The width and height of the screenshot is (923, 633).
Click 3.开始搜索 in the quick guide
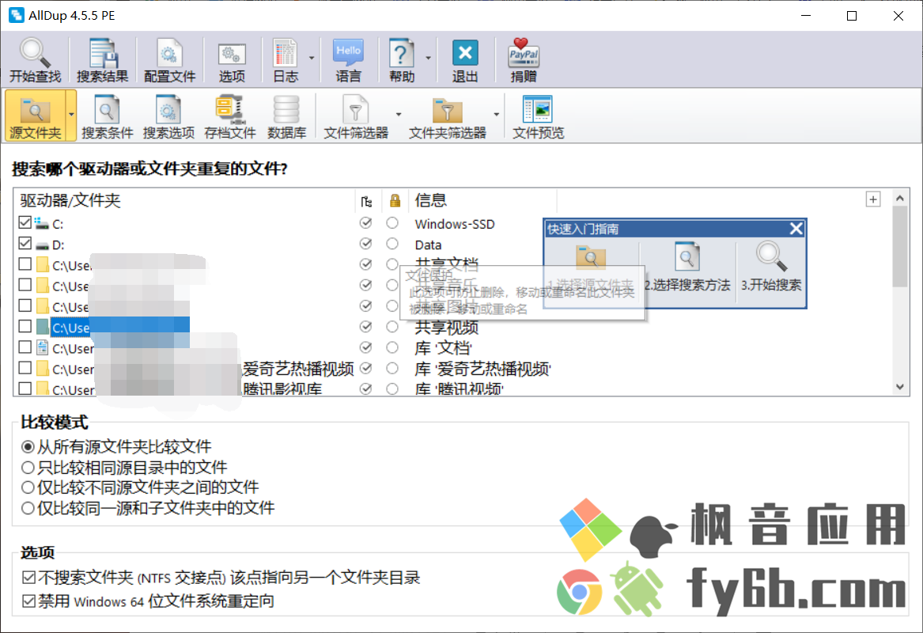(x=770, y=268)
